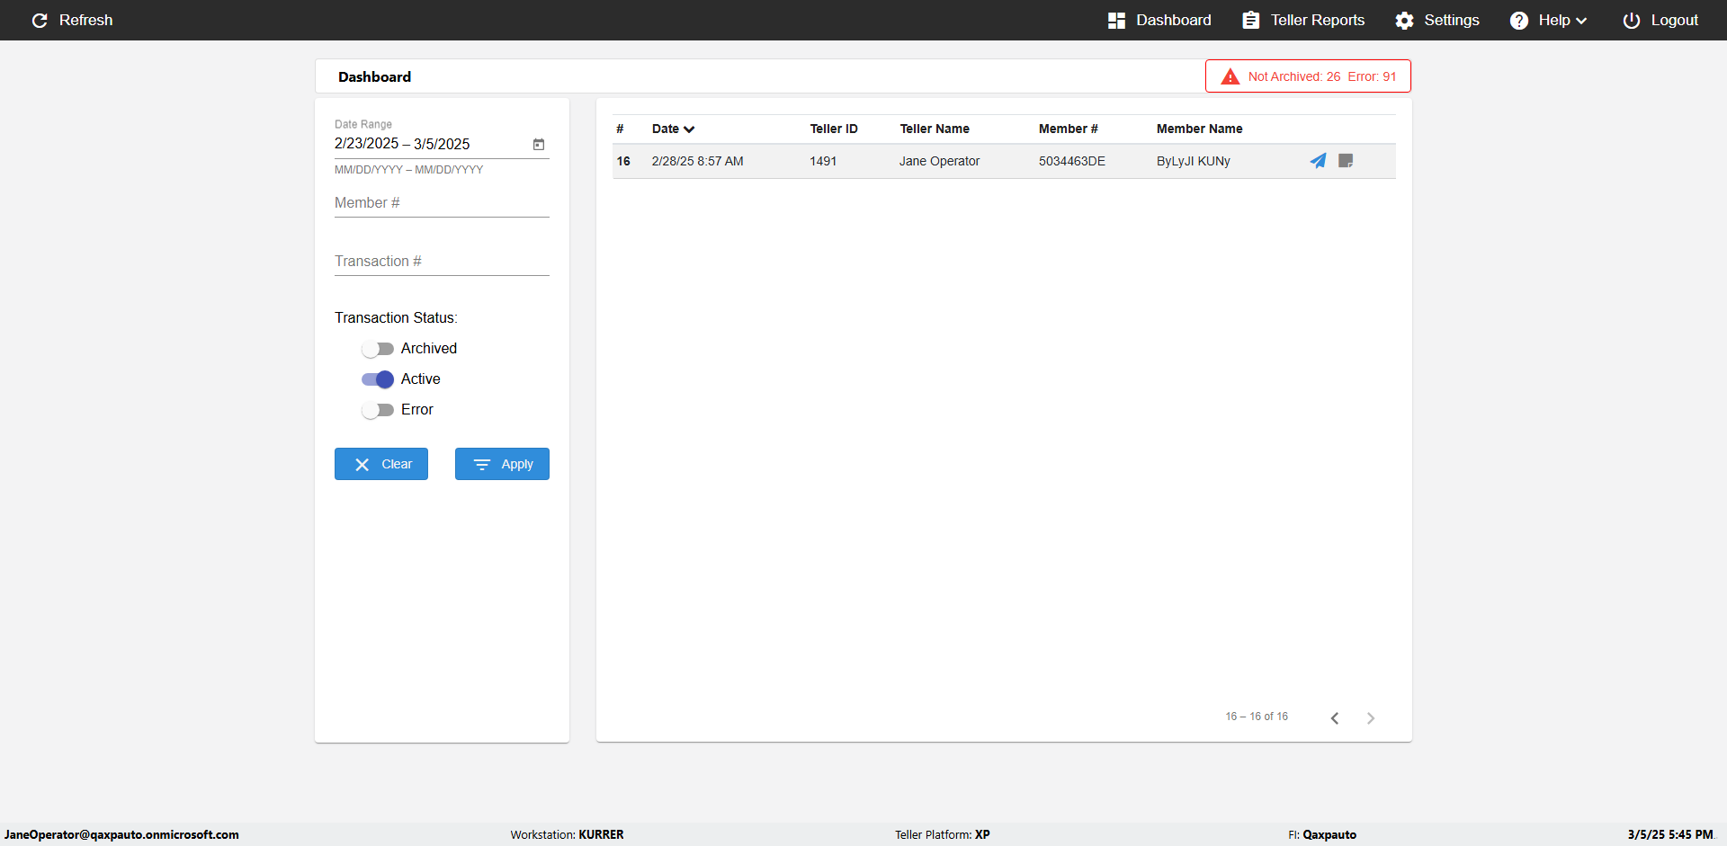This screenshot has width=1727, height=846.
Task: Click the Jane Operator teller name cell
Action: pos(939,162)
